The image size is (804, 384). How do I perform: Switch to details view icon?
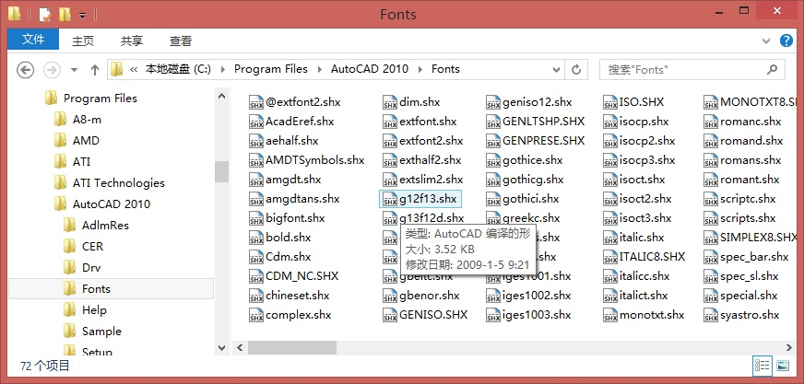click(x=762, y=366)
